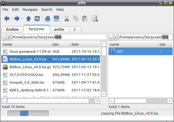This screenshot has width=174, height=122.
Task: Click left panel scroll down arrow
Action: [x=104, y=94]
